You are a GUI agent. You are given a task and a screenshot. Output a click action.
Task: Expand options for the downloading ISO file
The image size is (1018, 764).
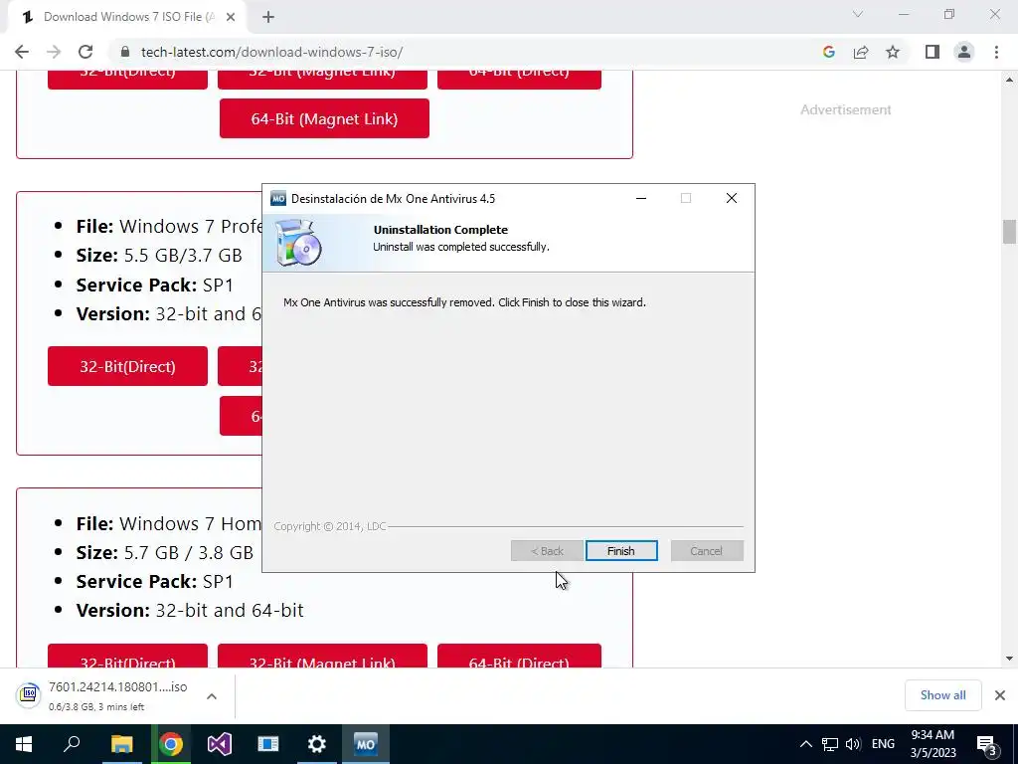pyautogui.click(x=212, y=696)
